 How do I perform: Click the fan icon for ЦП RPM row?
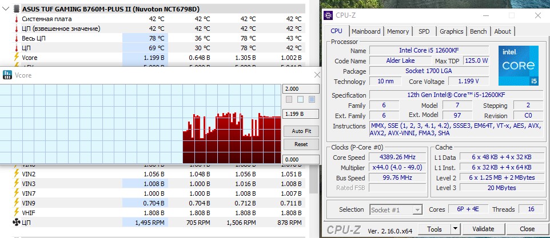tap(16, 222)
